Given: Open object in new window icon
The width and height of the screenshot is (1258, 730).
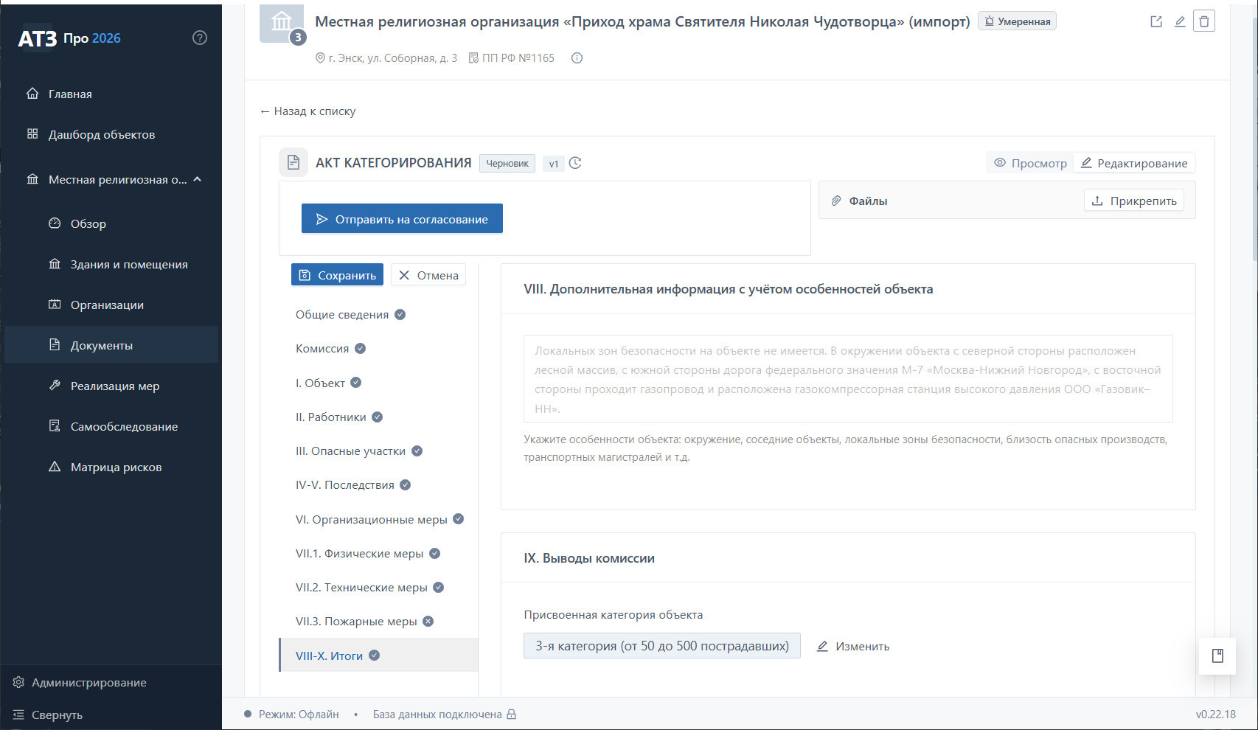Looking at the screenshot, I should tap(1156, 21).
